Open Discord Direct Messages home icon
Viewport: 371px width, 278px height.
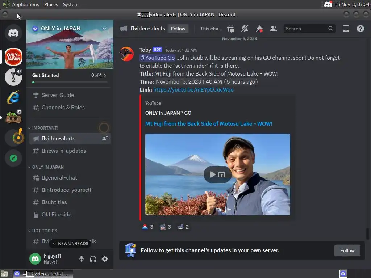tap(13, 33)
